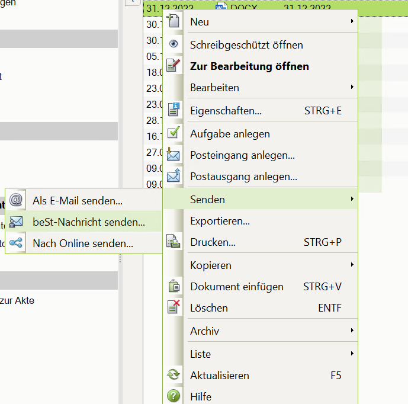
Task: Choose Zur Bearbeitung öffnen
Action: (261, 66)
